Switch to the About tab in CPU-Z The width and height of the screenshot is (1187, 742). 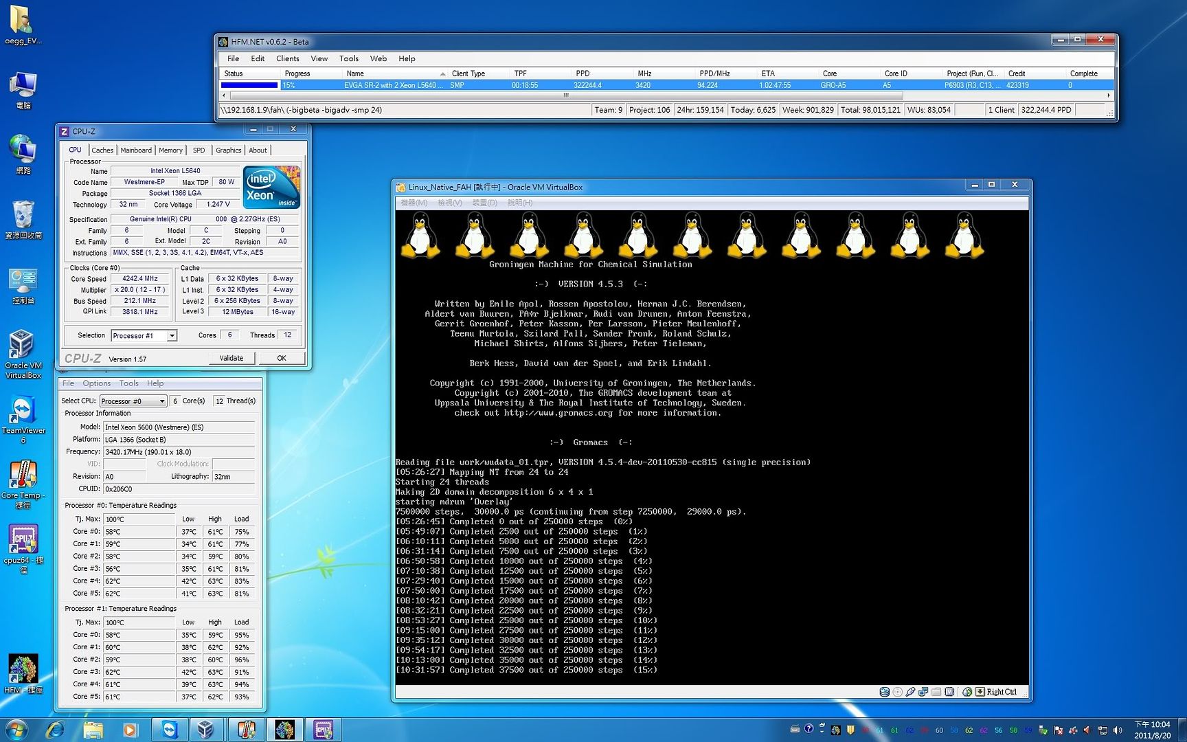[x=258, y=150]
